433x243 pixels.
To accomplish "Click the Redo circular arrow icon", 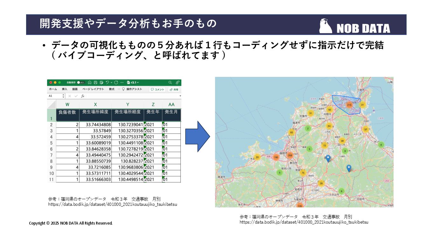I will 116,82.
